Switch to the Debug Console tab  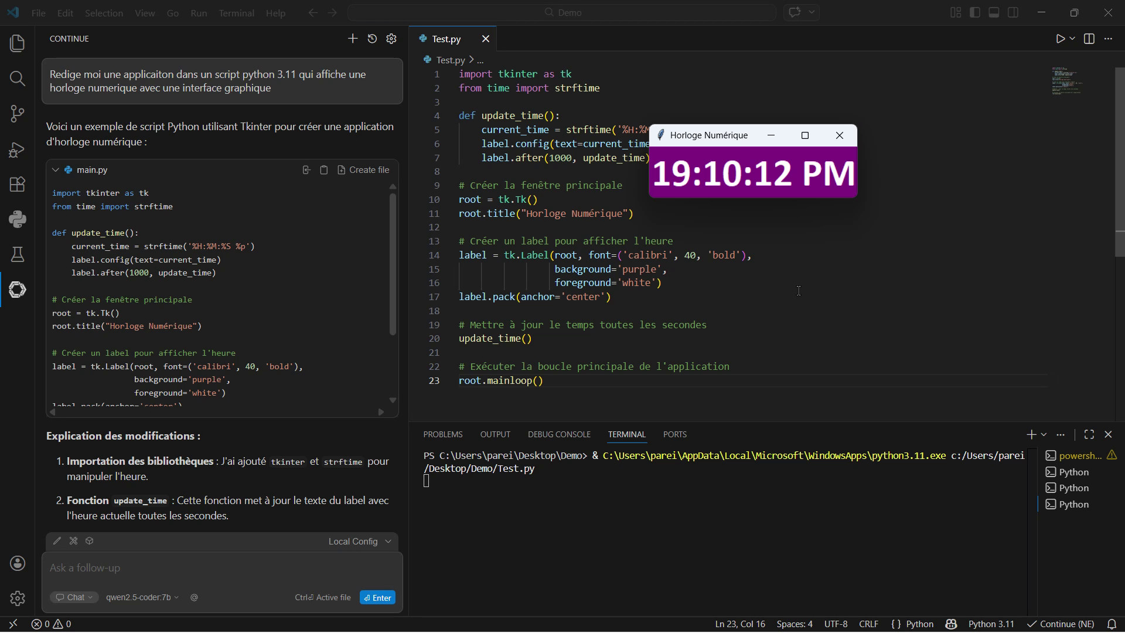click(x=558, y=434)
